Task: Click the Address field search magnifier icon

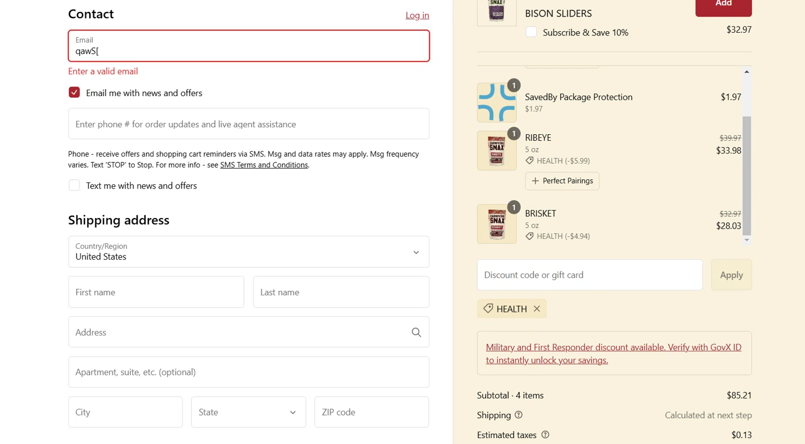Action: coord(416,332)
